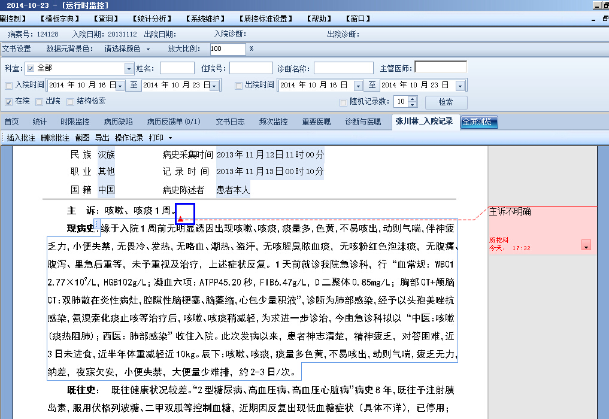
Task: Click the 患者本人 field value
Action: 233,190
